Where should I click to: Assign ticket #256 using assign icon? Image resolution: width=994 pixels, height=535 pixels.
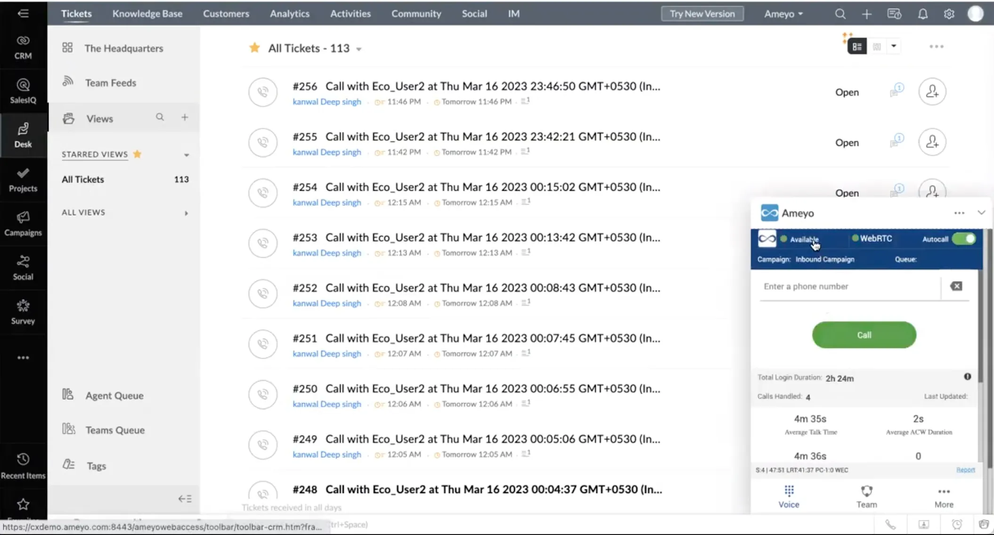coord(932,91)
